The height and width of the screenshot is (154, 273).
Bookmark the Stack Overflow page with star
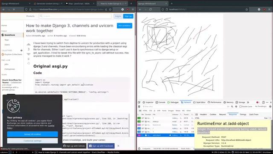[110, 9]
